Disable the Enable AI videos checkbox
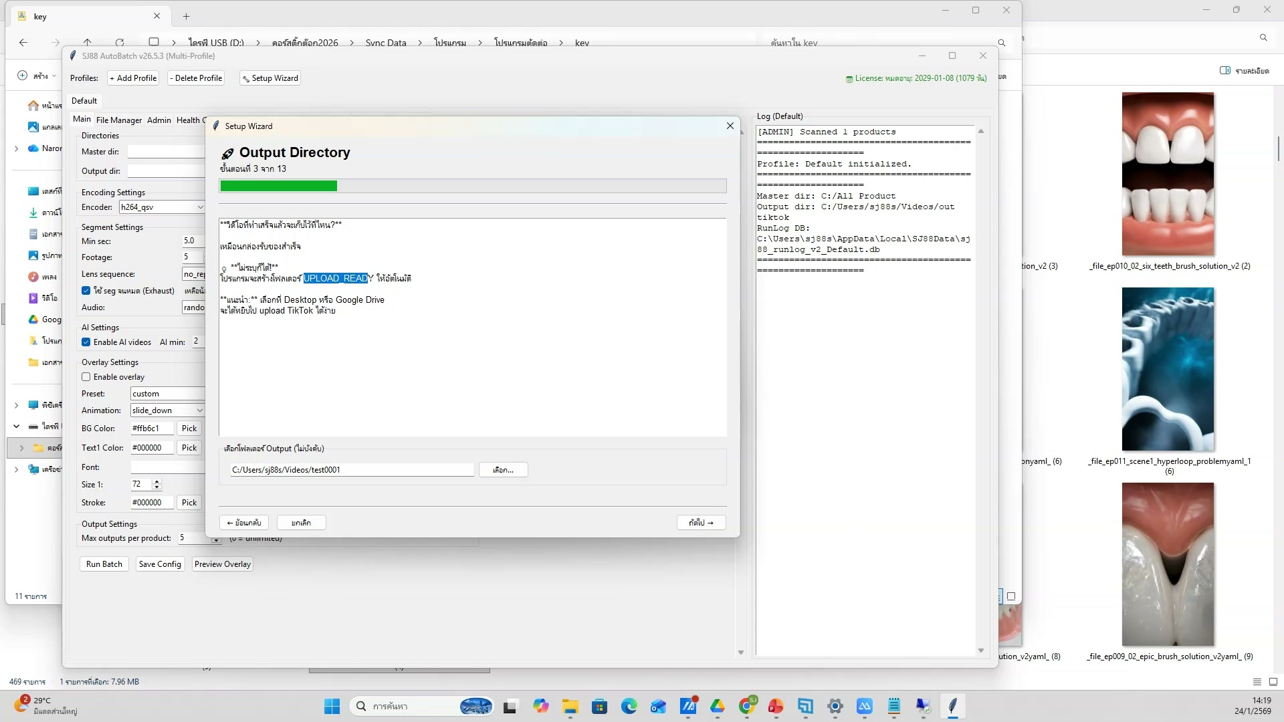The height and width of the screenshot is (722, 1284). pyautogui.click(x=86, y=342)
